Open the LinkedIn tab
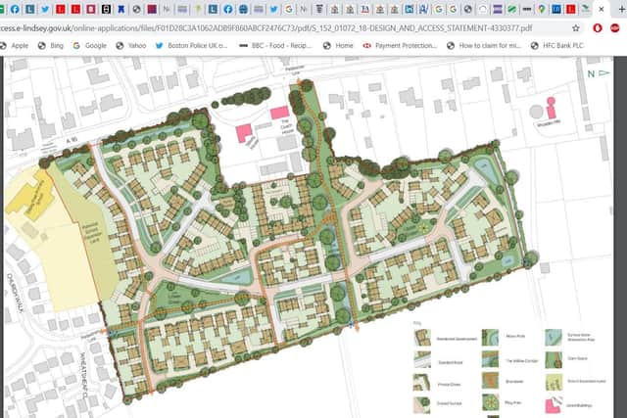The height and width of the screenshot is (418, 627). tap(409, 9)
